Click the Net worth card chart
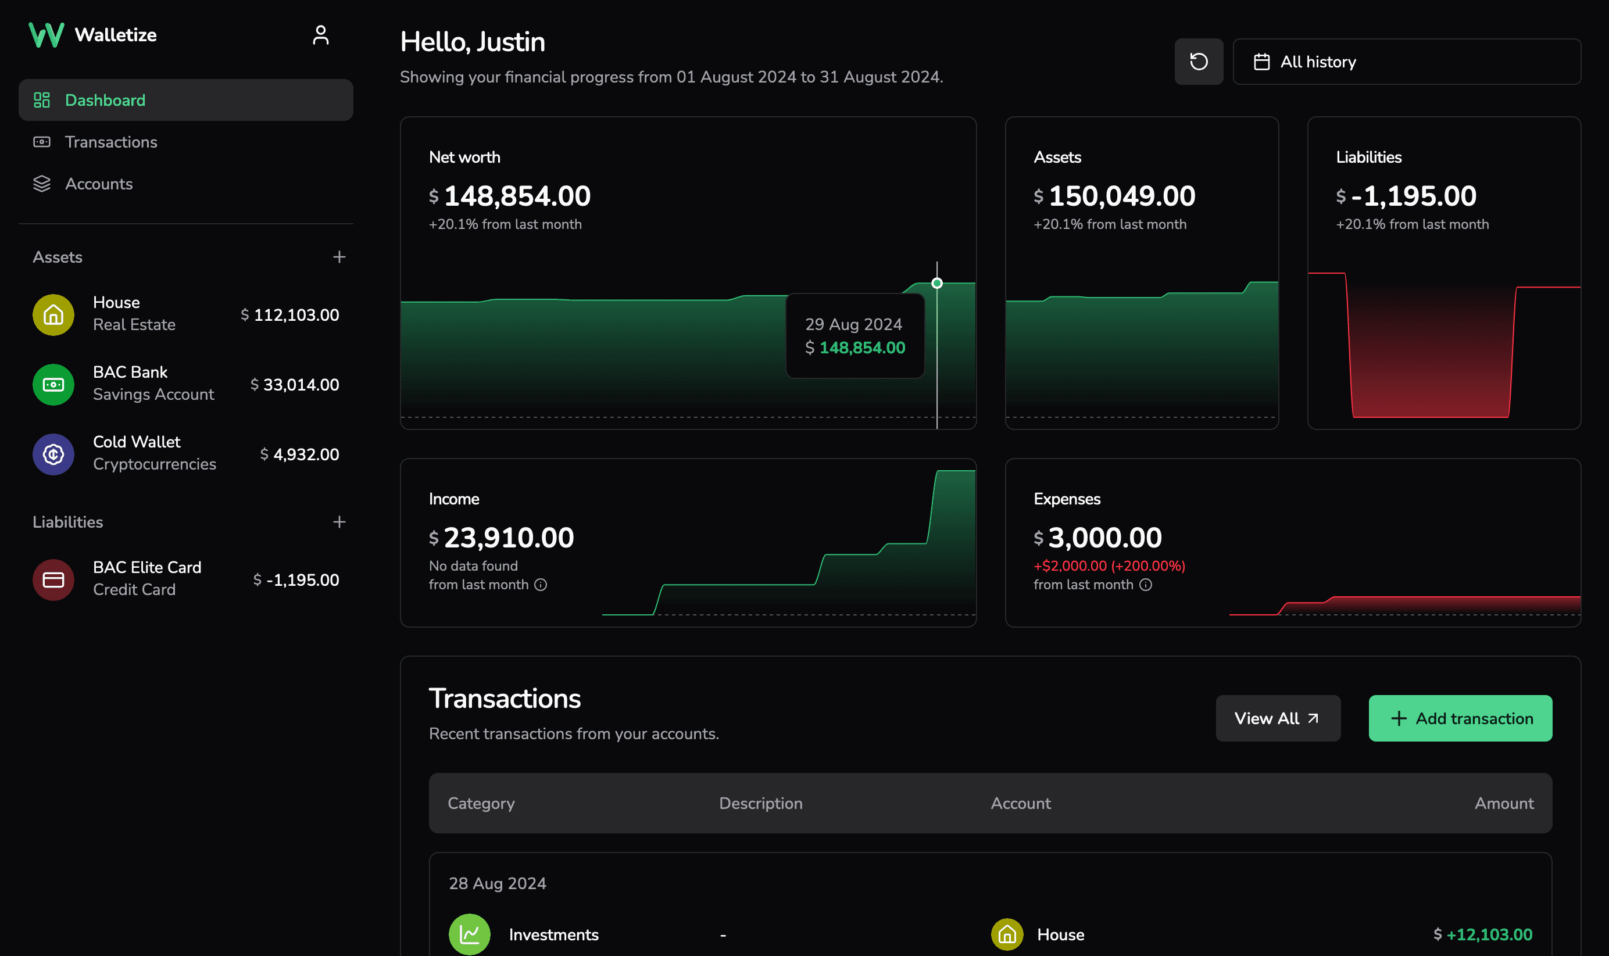The image size is (1609, 956). (x=688, y=345)
